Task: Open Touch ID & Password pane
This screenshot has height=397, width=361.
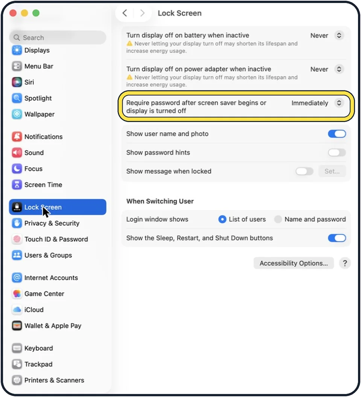Action: 58,239
